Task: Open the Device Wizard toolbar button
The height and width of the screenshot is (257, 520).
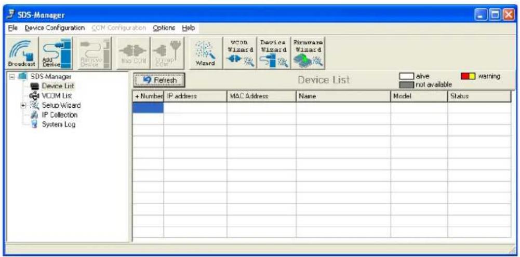Action: pos(274,52)
